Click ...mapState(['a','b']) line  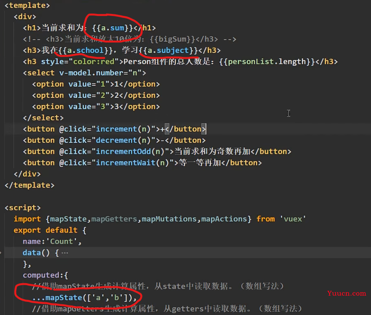coord(84,298)
